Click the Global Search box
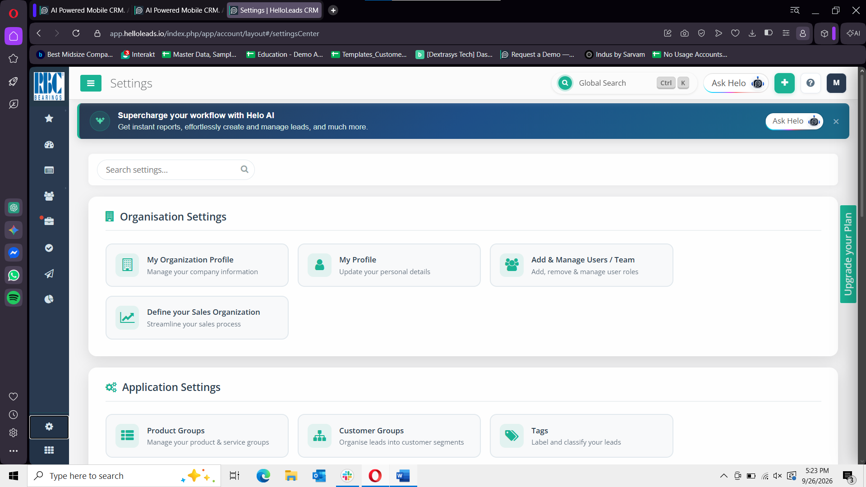This screenshot has height=487, width=866. pos(624,83)
